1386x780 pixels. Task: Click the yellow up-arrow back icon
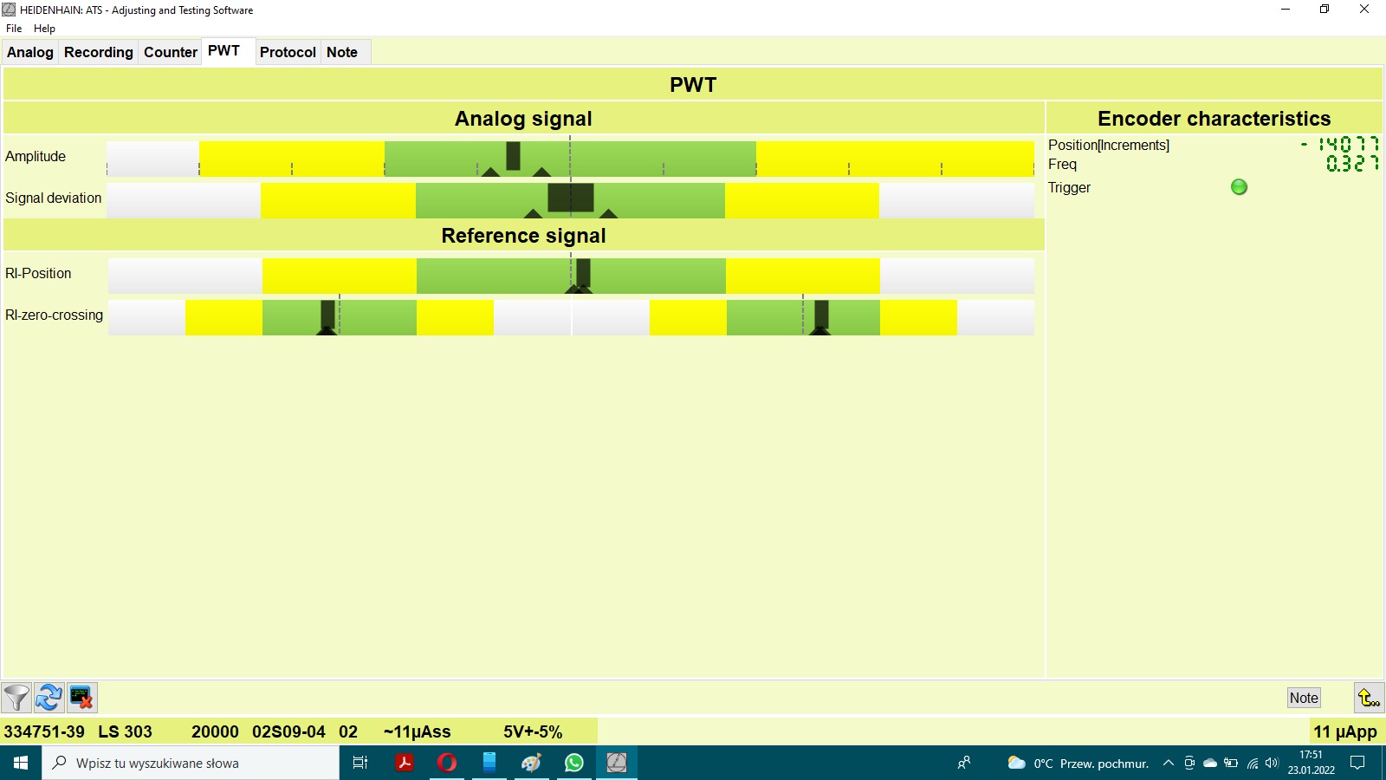click(x=1369, y=698)
